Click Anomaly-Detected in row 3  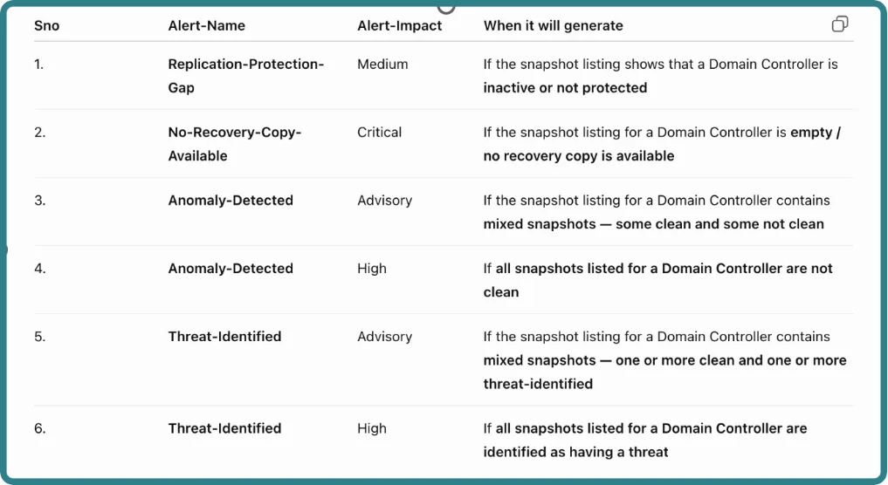pos(231,201)
